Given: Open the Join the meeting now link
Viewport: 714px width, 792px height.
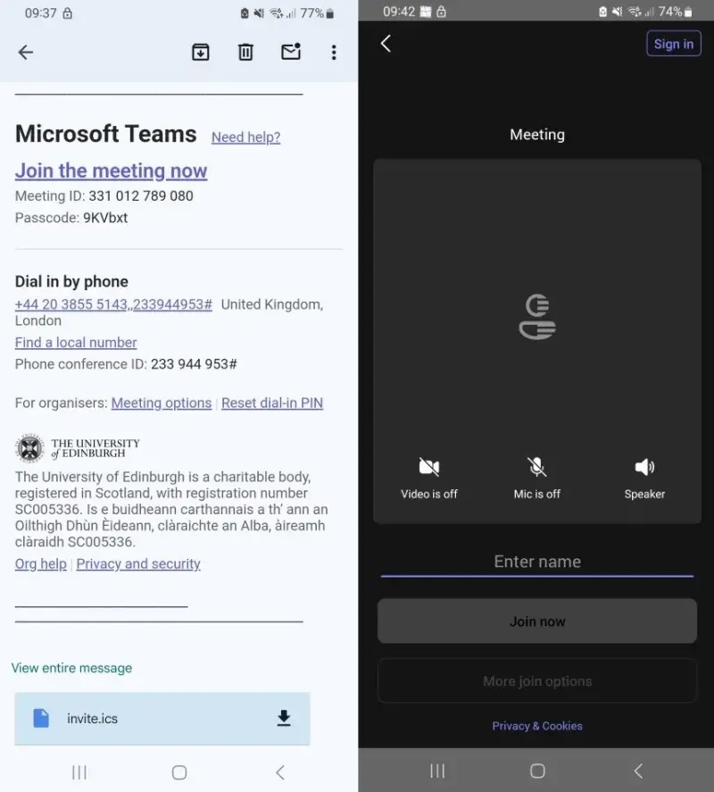Looking at the screenshot, I should point(111,171).
